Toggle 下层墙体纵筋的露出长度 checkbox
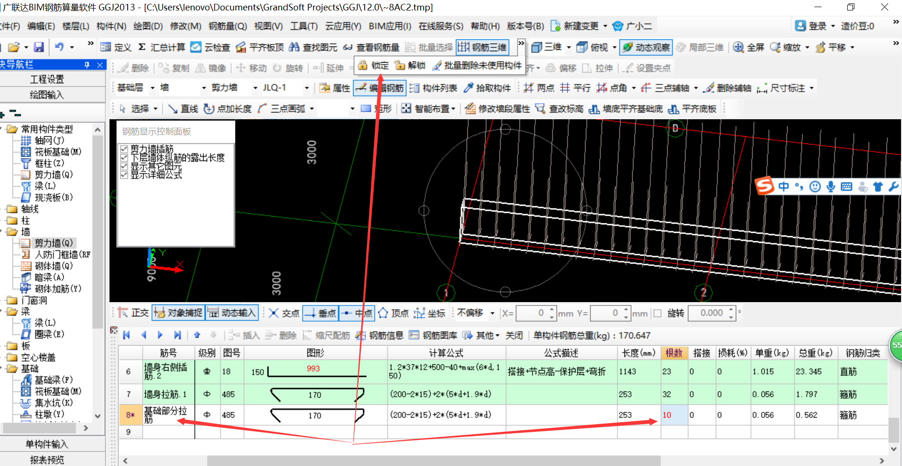 pyautogui.click(x=124, y=158)
